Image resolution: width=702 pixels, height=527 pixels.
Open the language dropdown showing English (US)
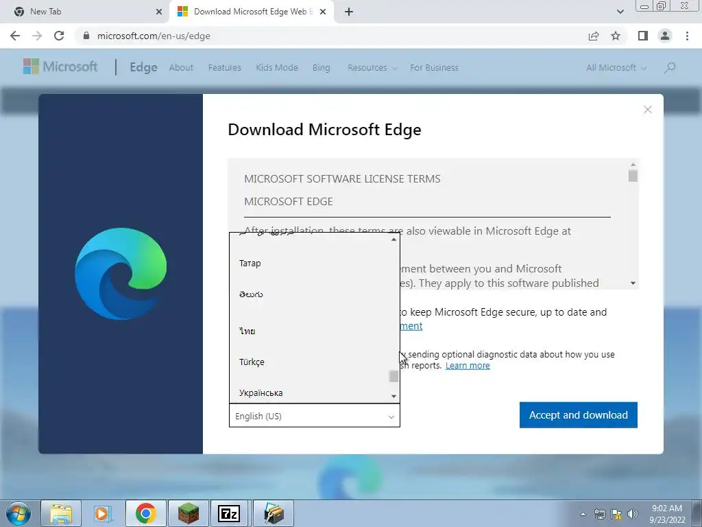click(x=314, y=415)
